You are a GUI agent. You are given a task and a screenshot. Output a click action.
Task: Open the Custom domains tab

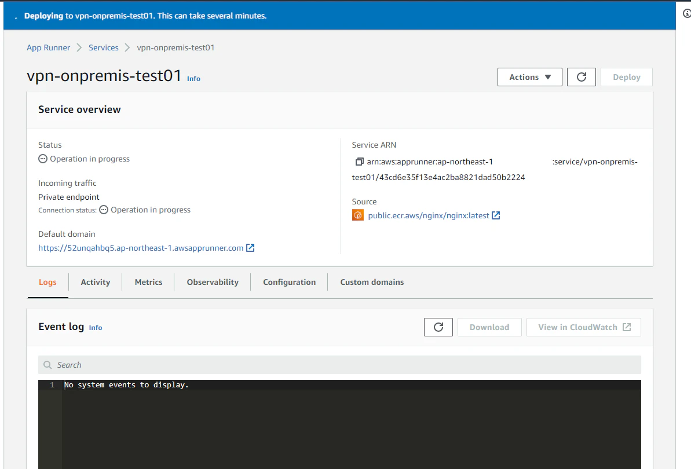[x=372, y=283]
